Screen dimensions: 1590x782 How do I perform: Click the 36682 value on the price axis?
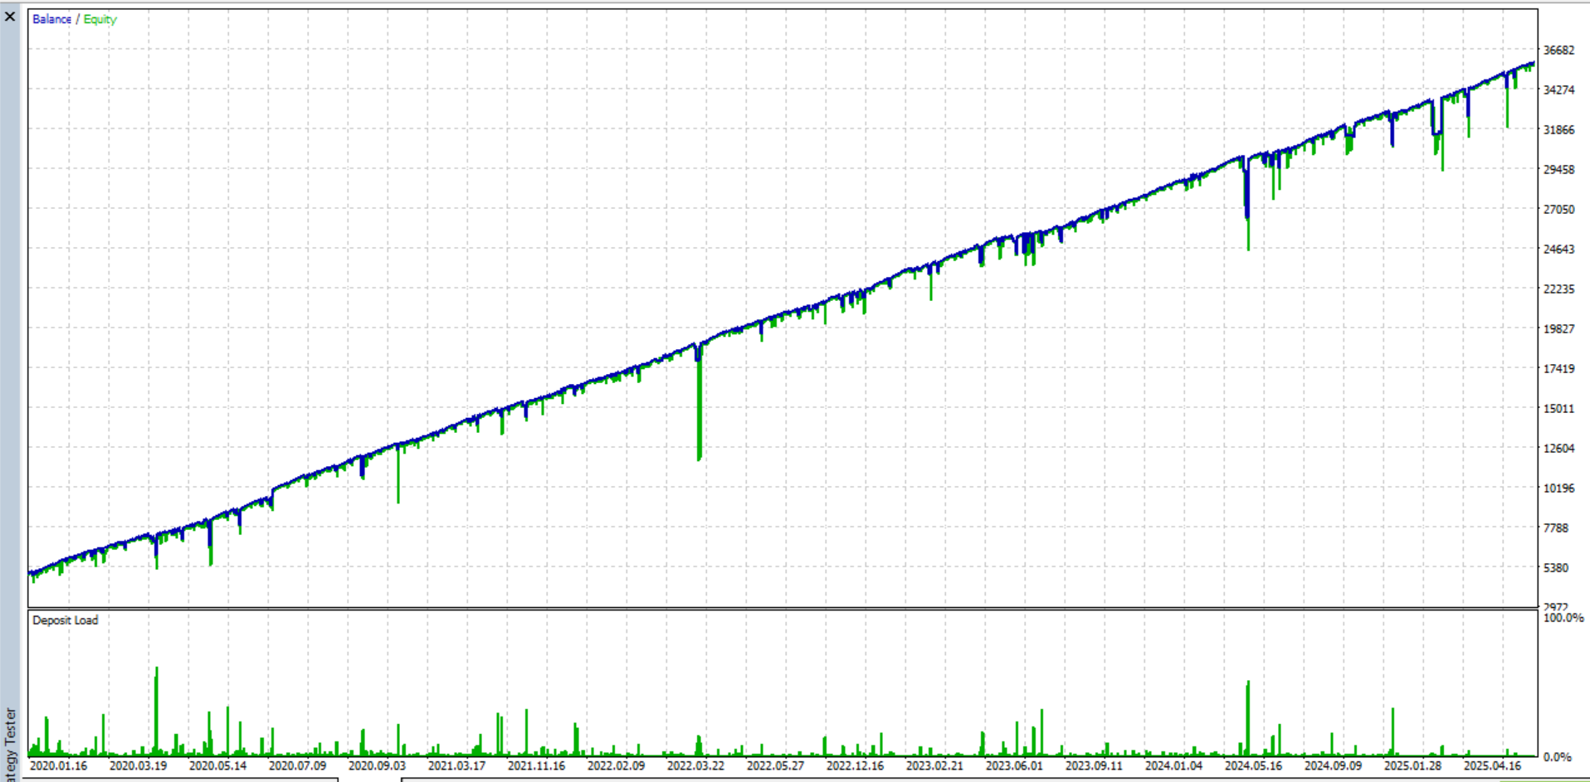[1558, 51]
